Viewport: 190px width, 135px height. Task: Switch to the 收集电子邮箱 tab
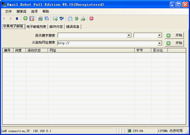(x=13, y=26)
